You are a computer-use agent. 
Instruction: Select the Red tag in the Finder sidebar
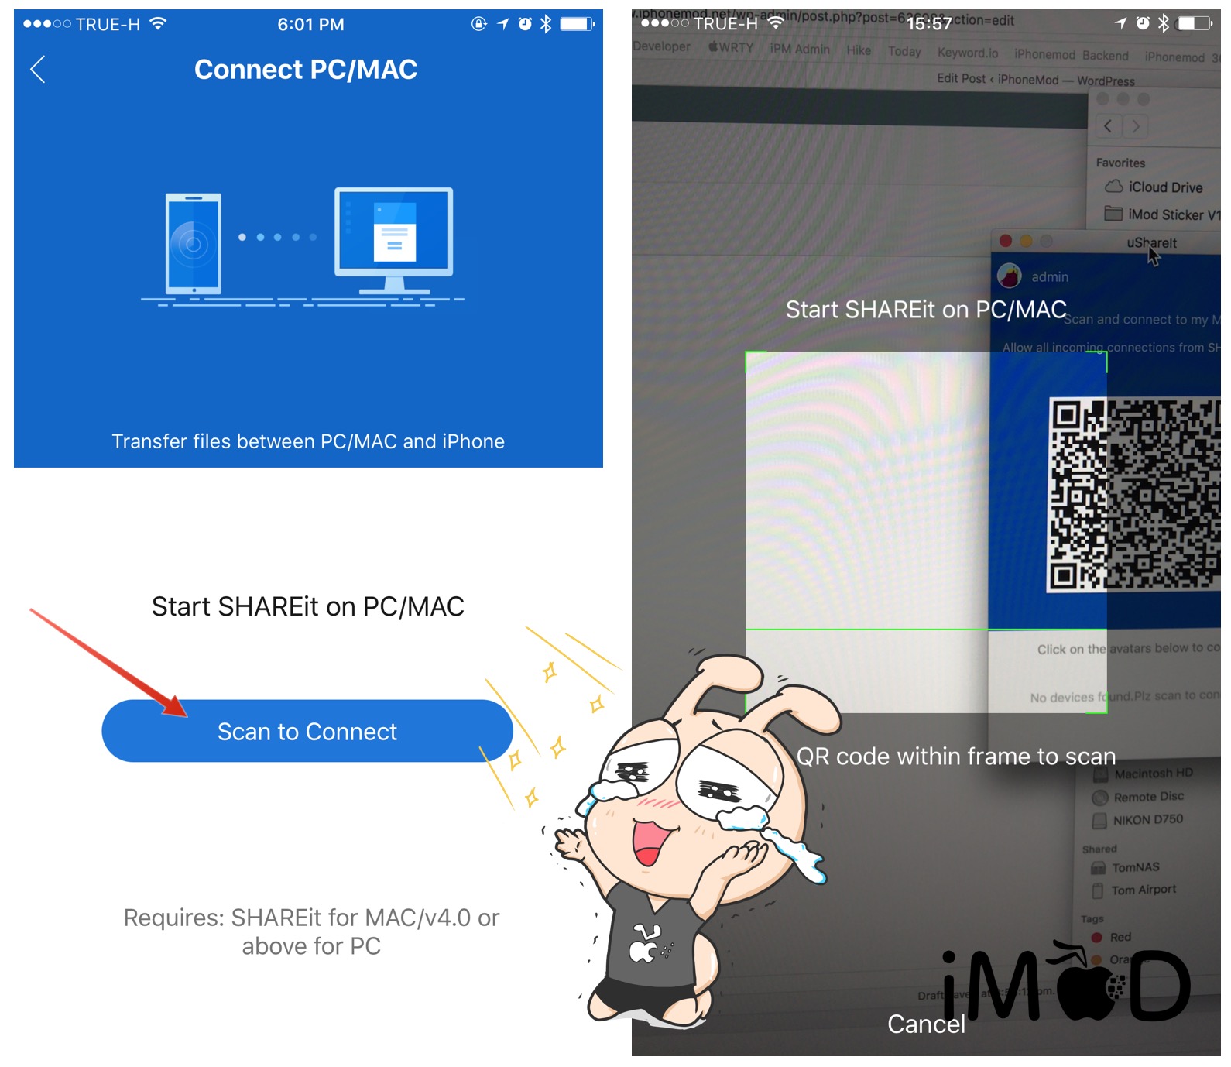point(1120,937)
